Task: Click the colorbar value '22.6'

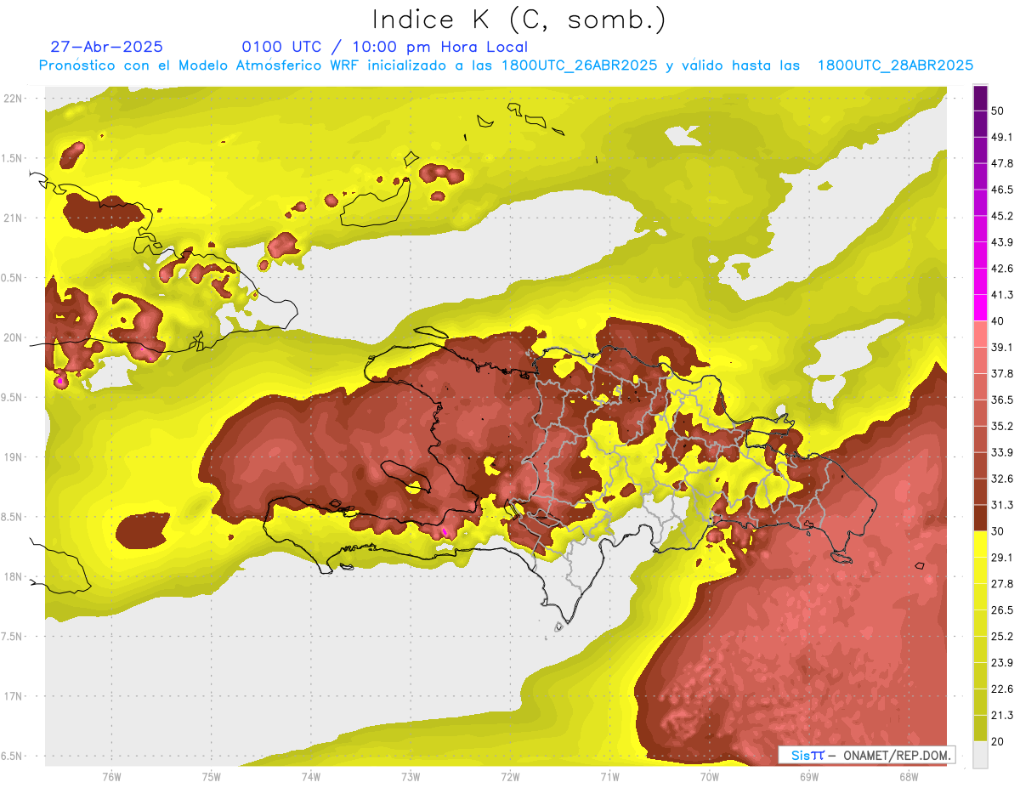Action: pos(1001,689)
